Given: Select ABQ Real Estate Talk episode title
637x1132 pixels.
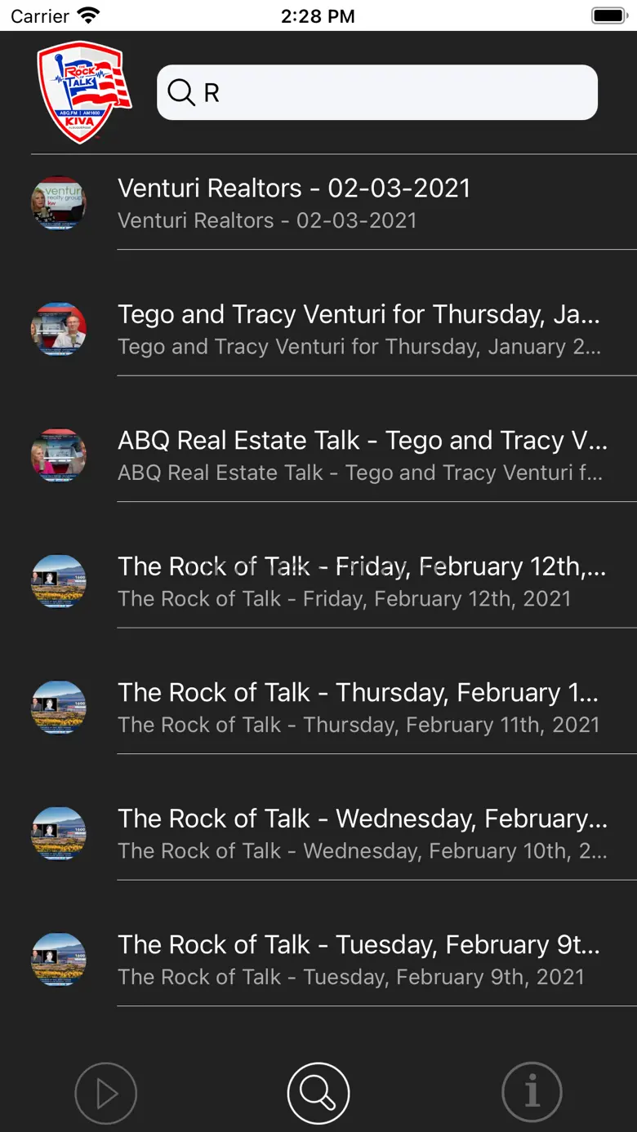Looking at the screenshot, I should click(362, 441).
